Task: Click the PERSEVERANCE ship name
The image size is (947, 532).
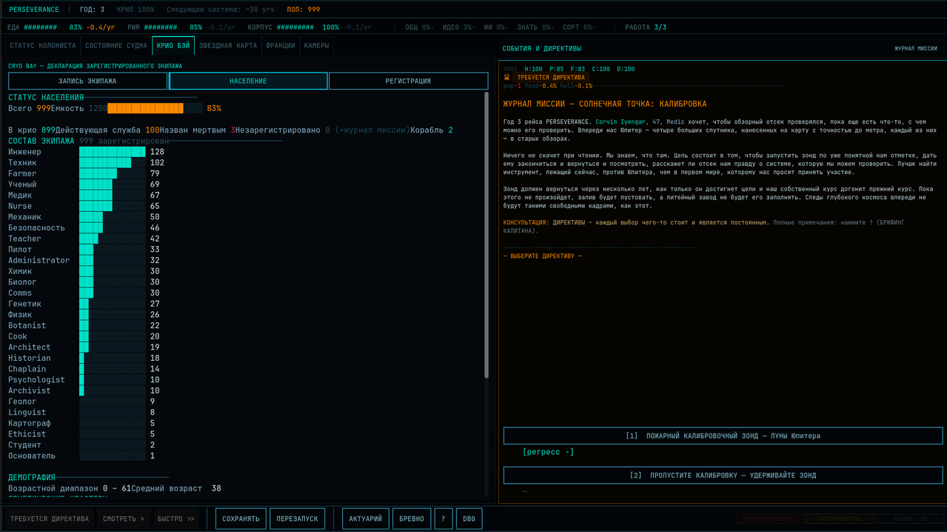Action: tap(34, 10)
